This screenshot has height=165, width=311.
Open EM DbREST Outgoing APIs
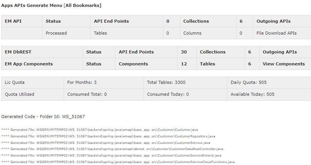(x=280, y=52)
